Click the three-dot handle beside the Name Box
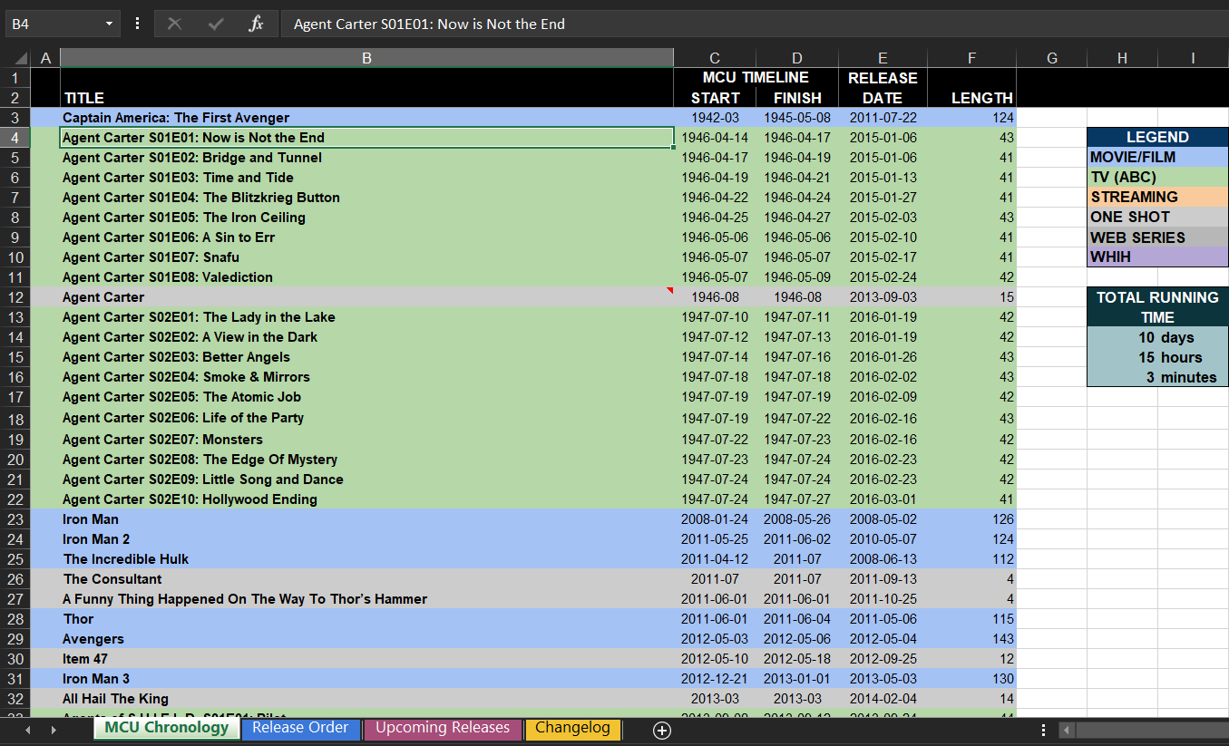This screenshot has height=746, width=1229. click(137, 24)
